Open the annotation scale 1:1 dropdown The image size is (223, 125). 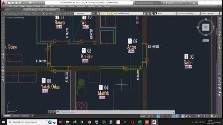click(194, 116)
